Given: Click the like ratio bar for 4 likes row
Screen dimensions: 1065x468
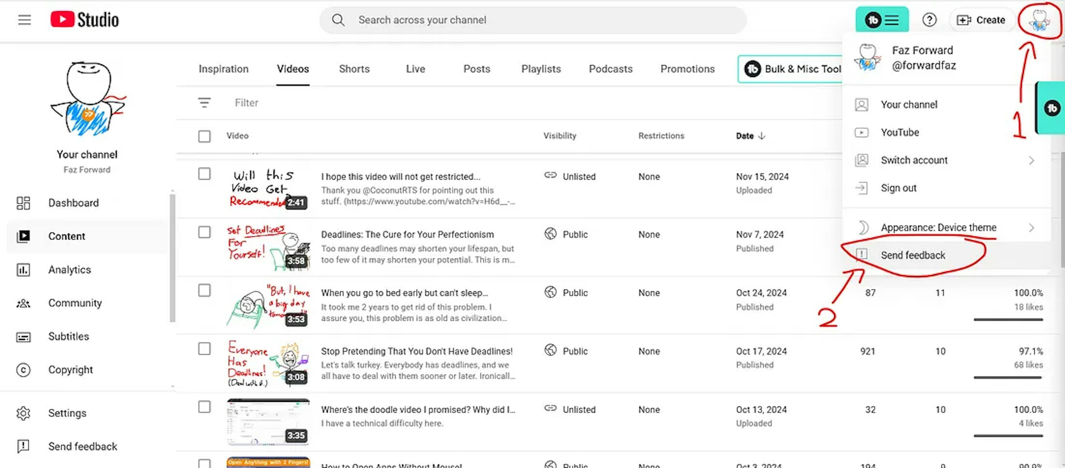Looking at the screenshot, I should pyautogui.click(x=1008, y=435).
